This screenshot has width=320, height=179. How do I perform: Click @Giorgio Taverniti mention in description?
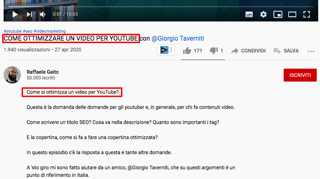pyautogui.click(x=148, y=167)
